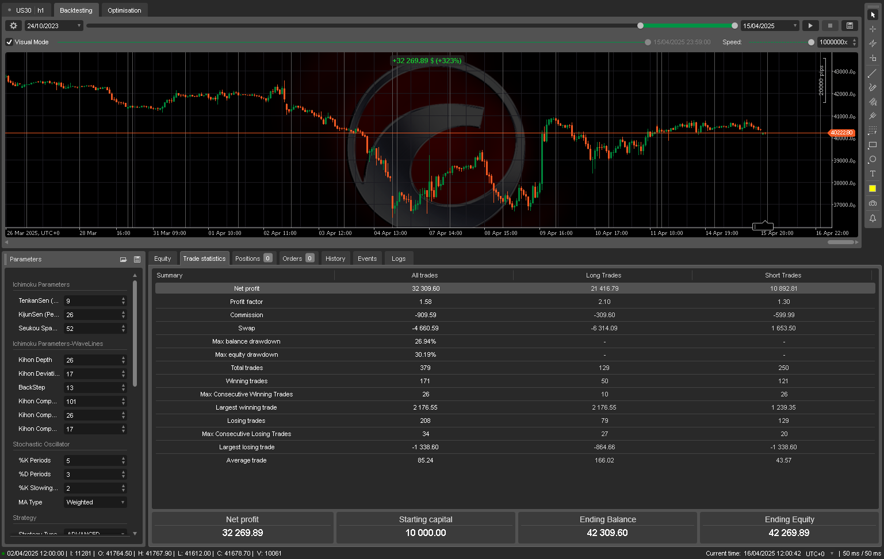
Task: Open backtesting settings gear
Action: tap(14, 26)
